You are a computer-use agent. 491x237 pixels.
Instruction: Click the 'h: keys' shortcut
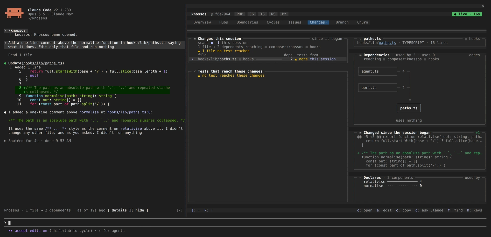[474, 210]
